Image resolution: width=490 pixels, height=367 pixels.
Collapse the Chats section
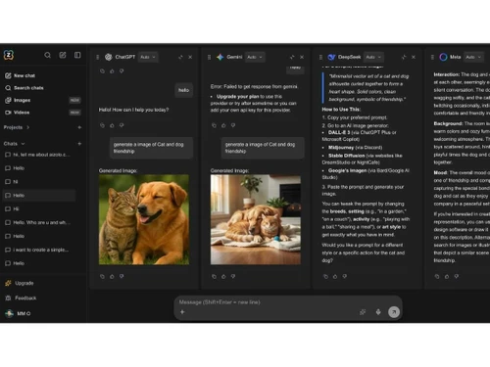point(23,144)
